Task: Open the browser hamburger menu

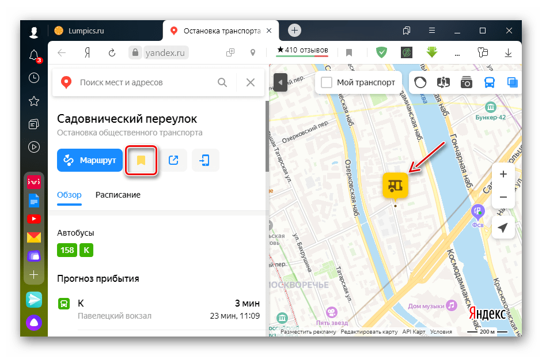Action: (x=432, y=31)
